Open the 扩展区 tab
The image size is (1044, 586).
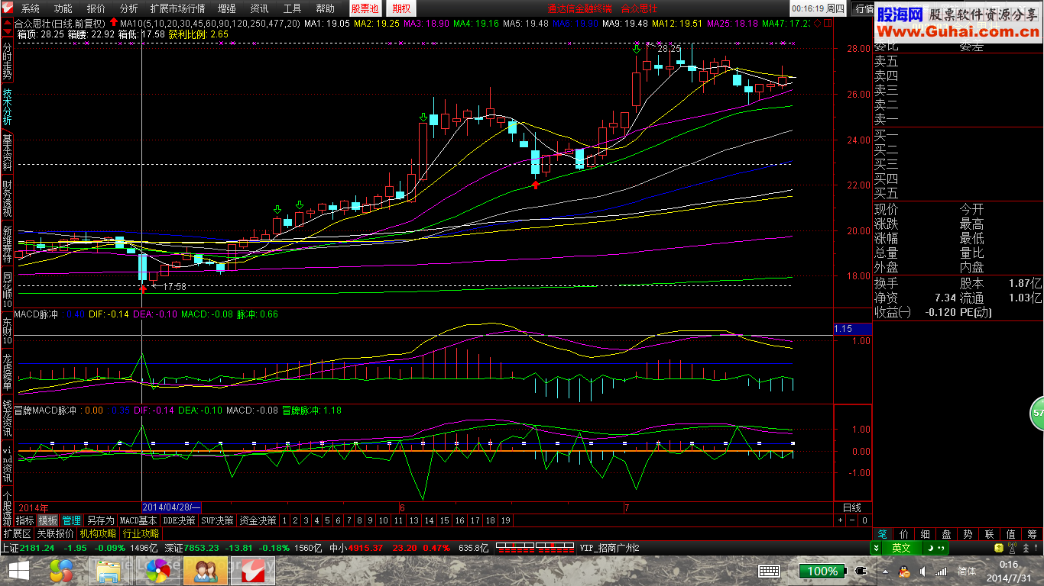click(x=17, y=534)
